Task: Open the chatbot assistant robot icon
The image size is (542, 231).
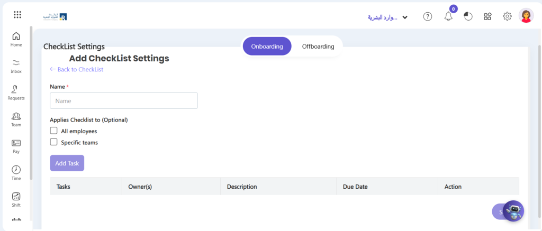Action: [x=513, y=211]
